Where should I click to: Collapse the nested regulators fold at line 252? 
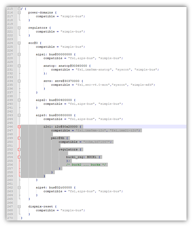coord(19,150)
